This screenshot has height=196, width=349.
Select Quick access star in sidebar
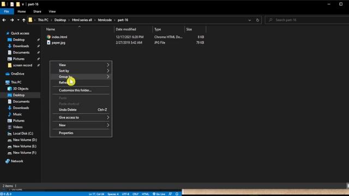8,33
